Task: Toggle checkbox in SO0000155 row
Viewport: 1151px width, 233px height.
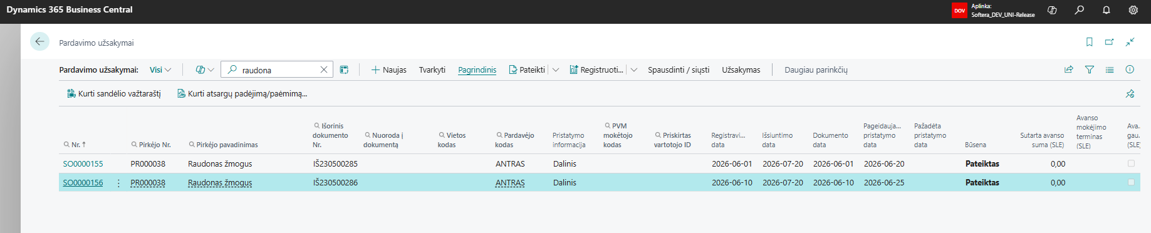Action: [1131, 163]
